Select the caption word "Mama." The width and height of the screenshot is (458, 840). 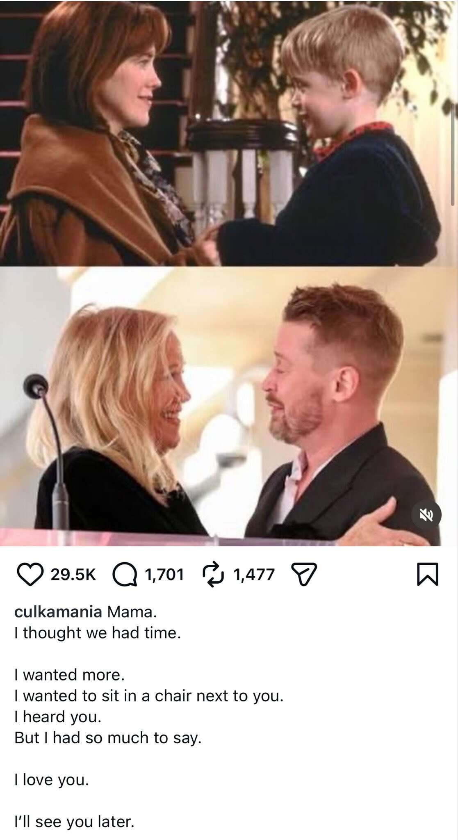(x=132, y=612)
